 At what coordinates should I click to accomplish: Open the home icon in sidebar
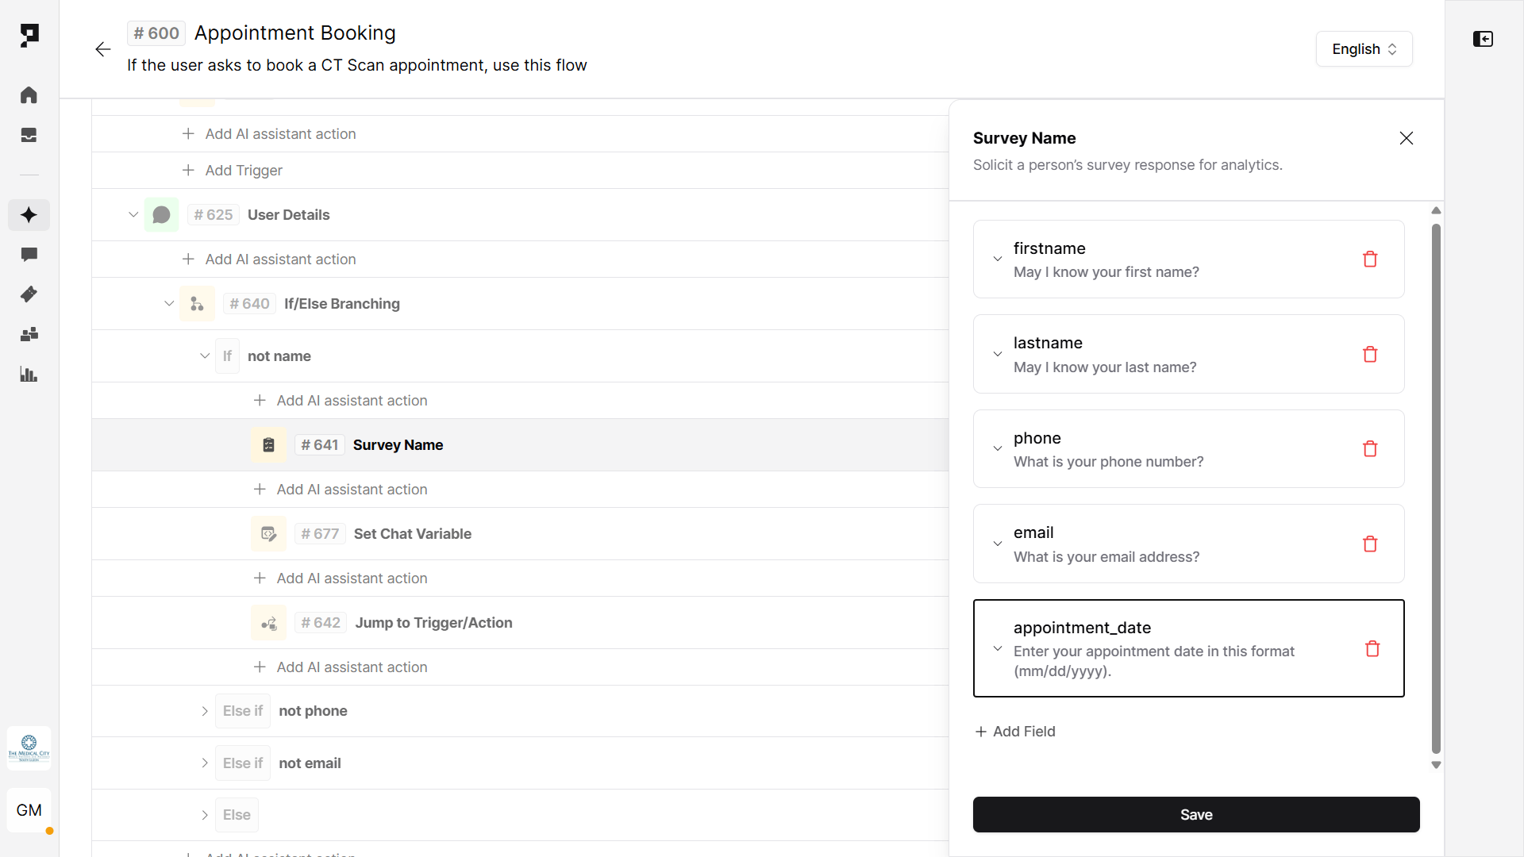tap(29, 95)
